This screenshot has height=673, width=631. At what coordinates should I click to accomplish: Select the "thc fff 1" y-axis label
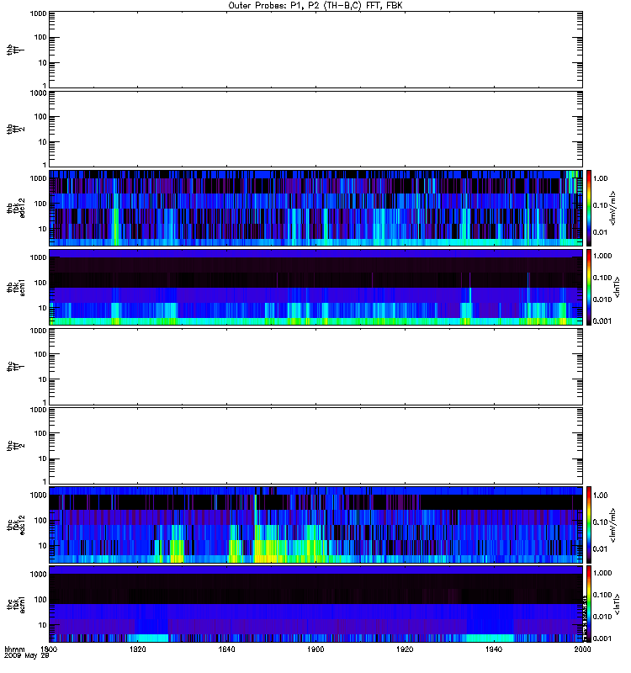click(15, 367)
